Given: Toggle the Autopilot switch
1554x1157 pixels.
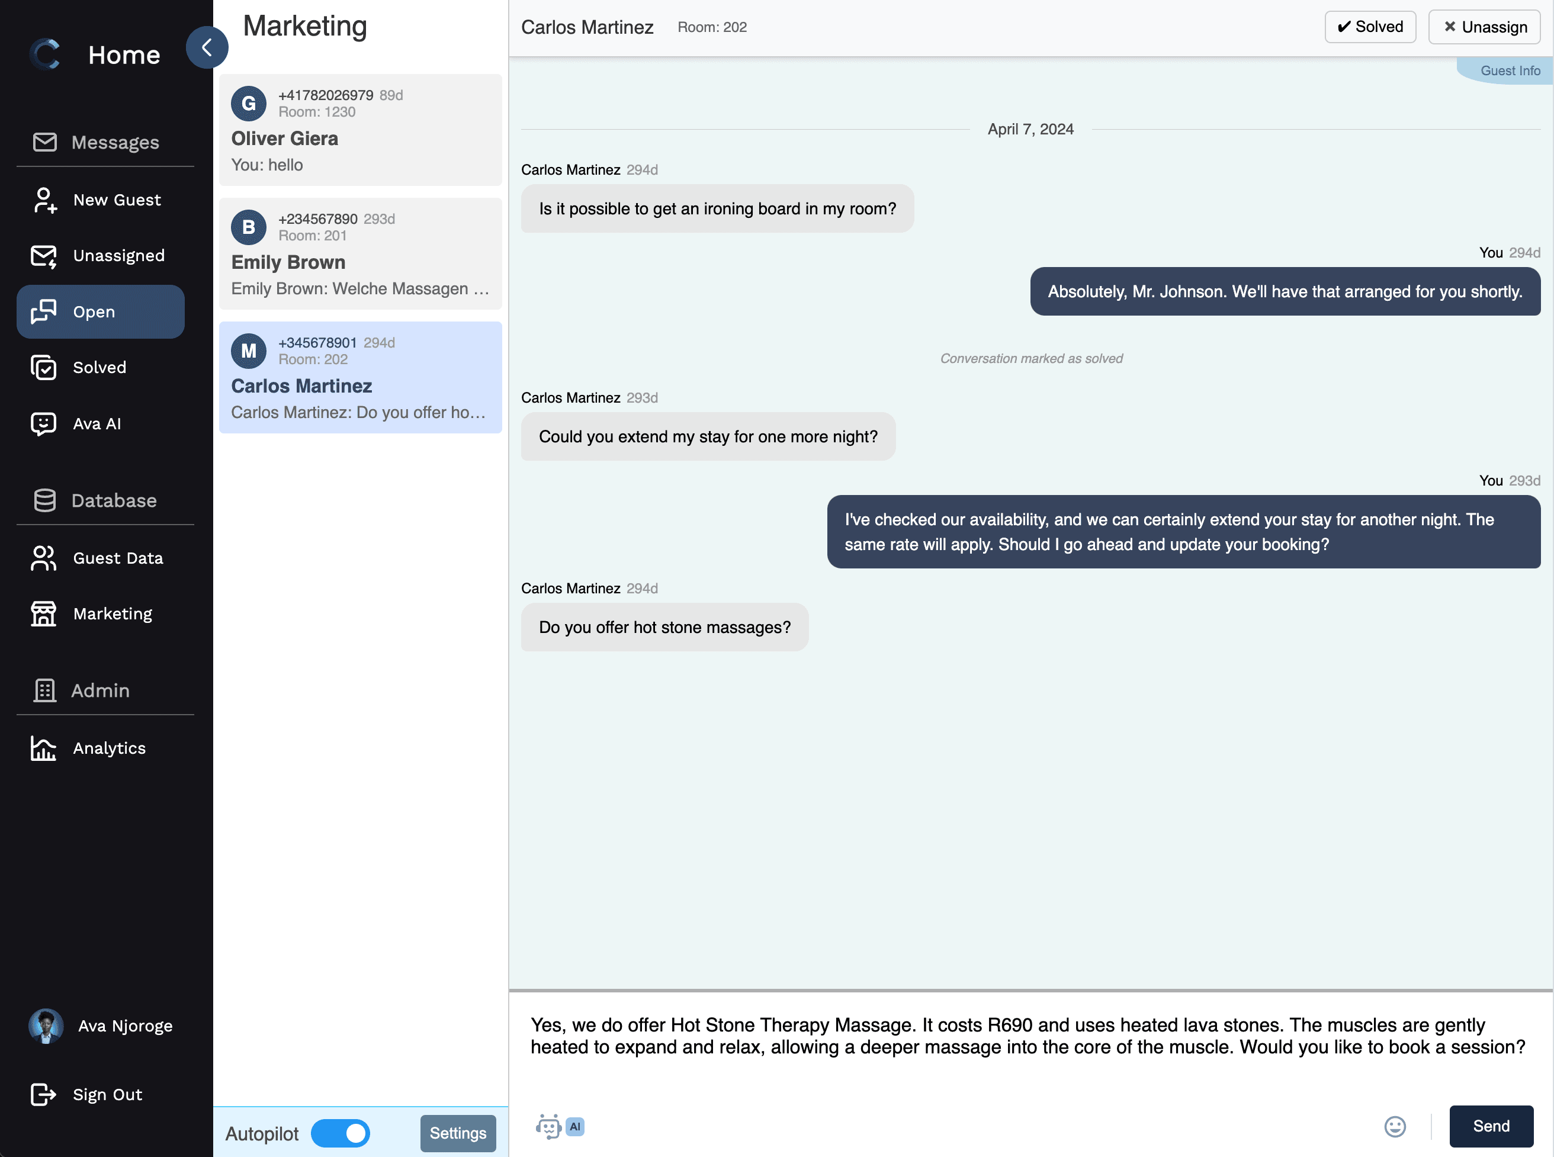Looking at the screenshot, I should (341, 1133).
